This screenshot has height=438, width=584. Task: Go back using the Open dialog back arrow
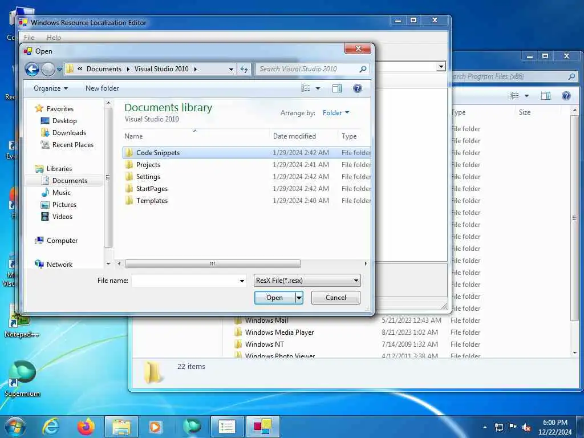click(x=32, y=69)
